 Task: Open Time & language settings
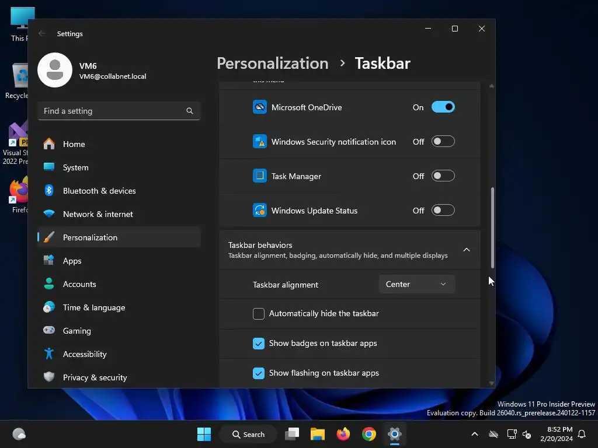click(119, 307)
